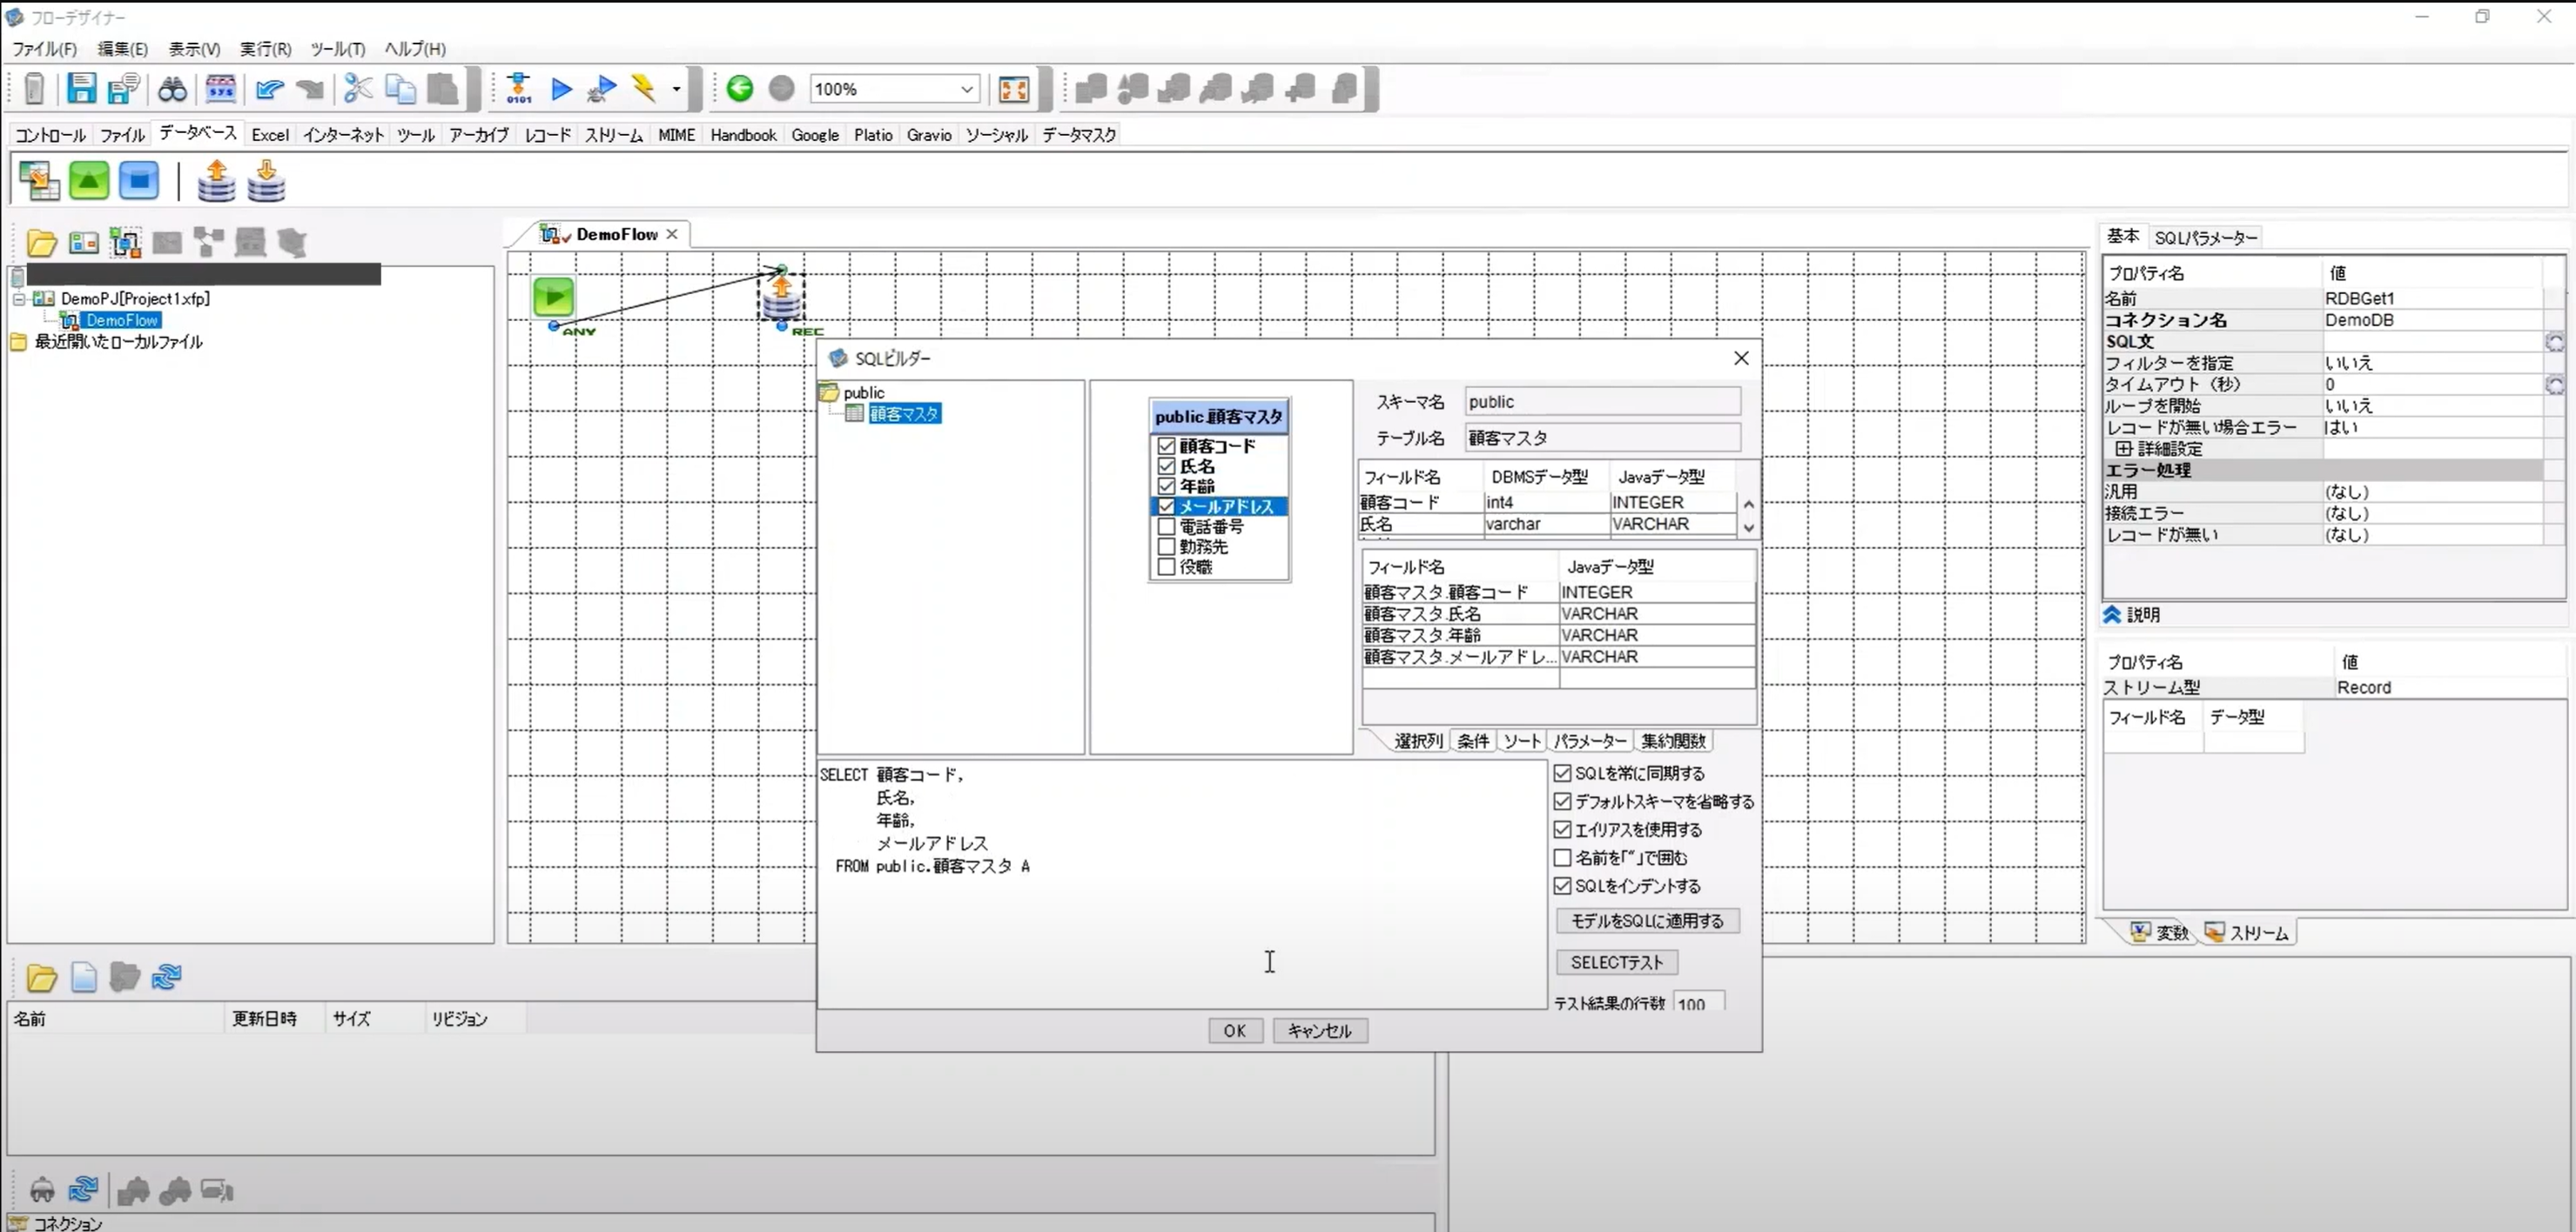
Task: Click the database upload icon on the Database ribbon
Action: point(216,180)
